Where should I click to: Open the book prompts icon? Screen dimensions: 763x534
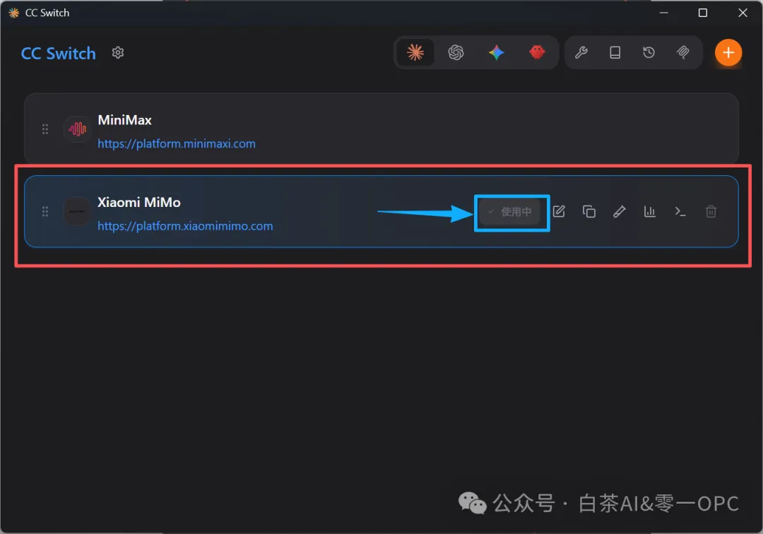coord(615,52)
